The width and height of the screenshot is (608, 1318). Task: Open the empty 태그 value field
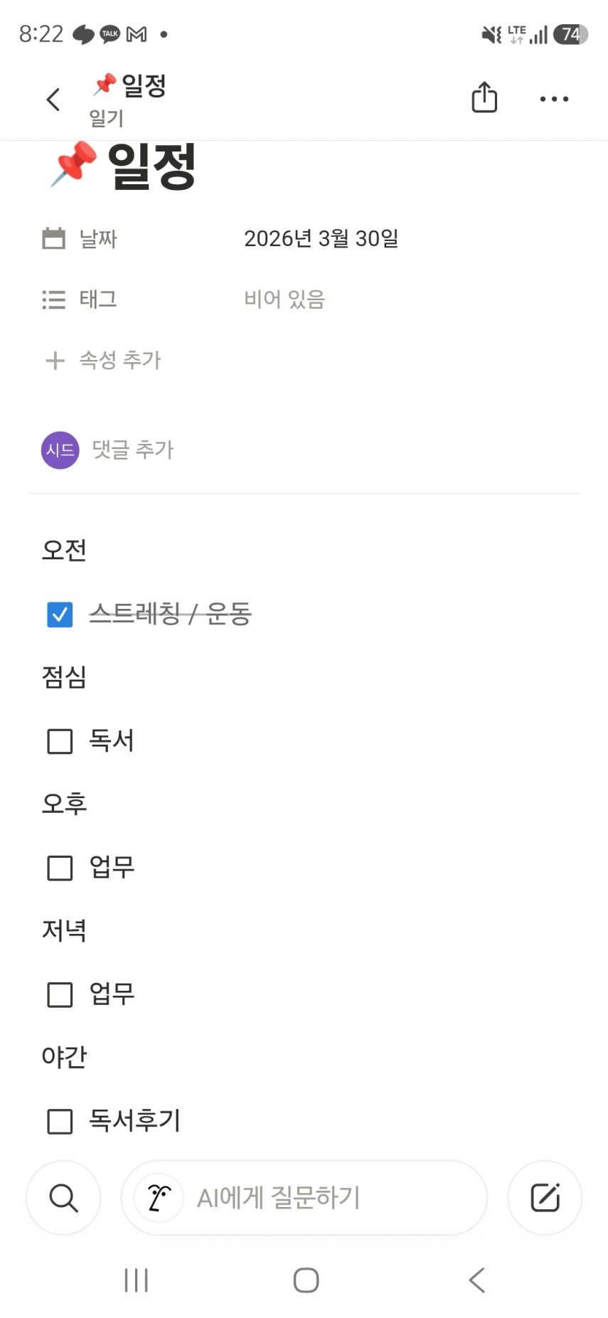click(x=284, y=299)
